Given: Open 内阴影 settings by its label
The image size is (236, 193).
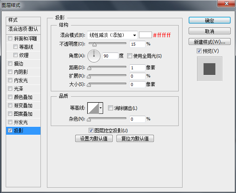Looking at the screenshot, I should coord(21,72).
